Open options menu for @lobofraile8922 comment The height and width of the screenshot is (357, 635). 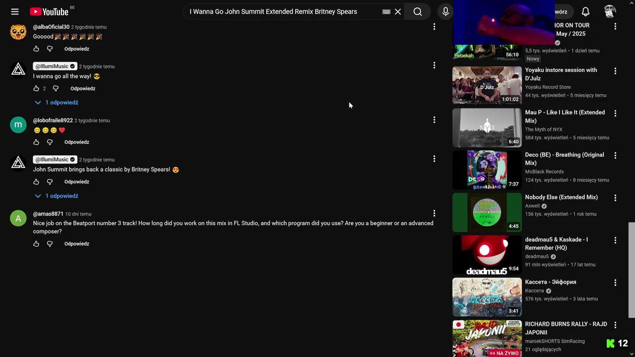click(x=434, y=119)
